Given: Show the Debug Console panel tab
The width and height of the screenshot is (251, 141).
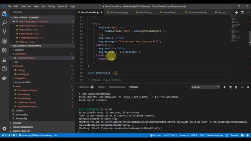Looking at the screenshot, I should [x=117, y=87].
